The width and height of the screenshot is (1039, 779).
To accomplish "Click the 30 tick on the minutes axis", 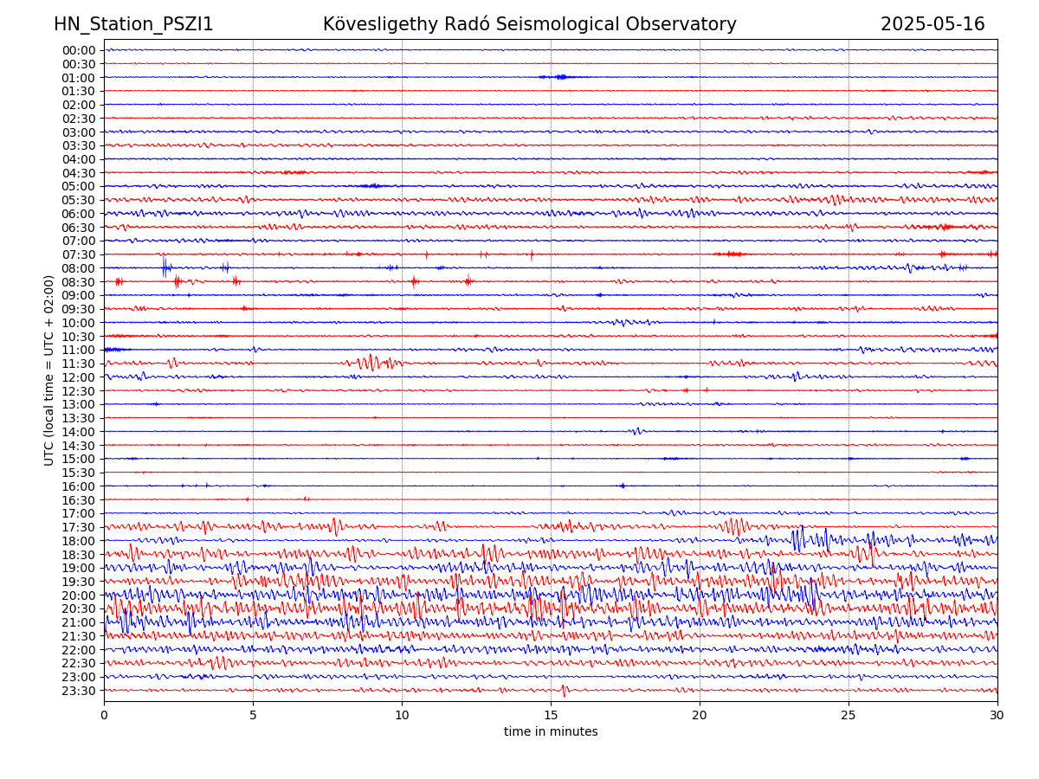I will (997, 715).
